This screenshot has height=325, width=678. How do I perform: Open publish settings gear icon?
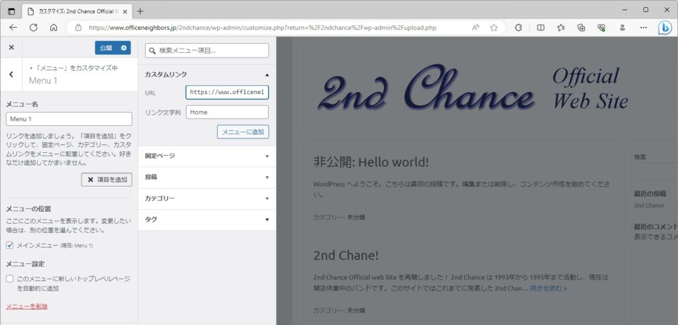pos(124,48)
